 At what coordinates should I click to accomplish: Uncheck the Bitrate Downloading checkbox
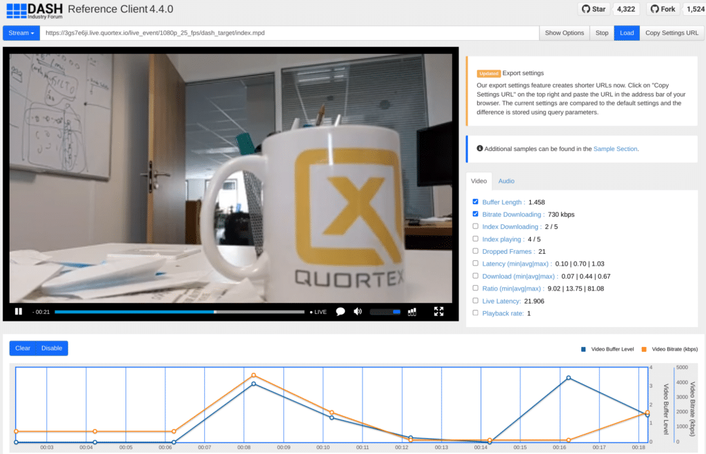(x=476, y=214)
